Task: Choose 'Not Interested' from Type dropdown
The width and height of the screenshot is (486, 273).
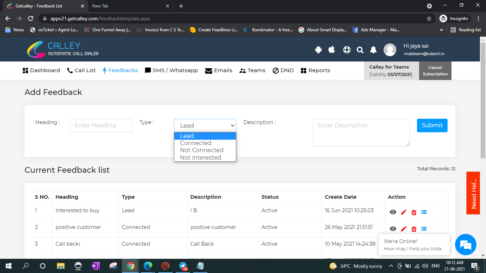Action: click(x=205, y=157)
